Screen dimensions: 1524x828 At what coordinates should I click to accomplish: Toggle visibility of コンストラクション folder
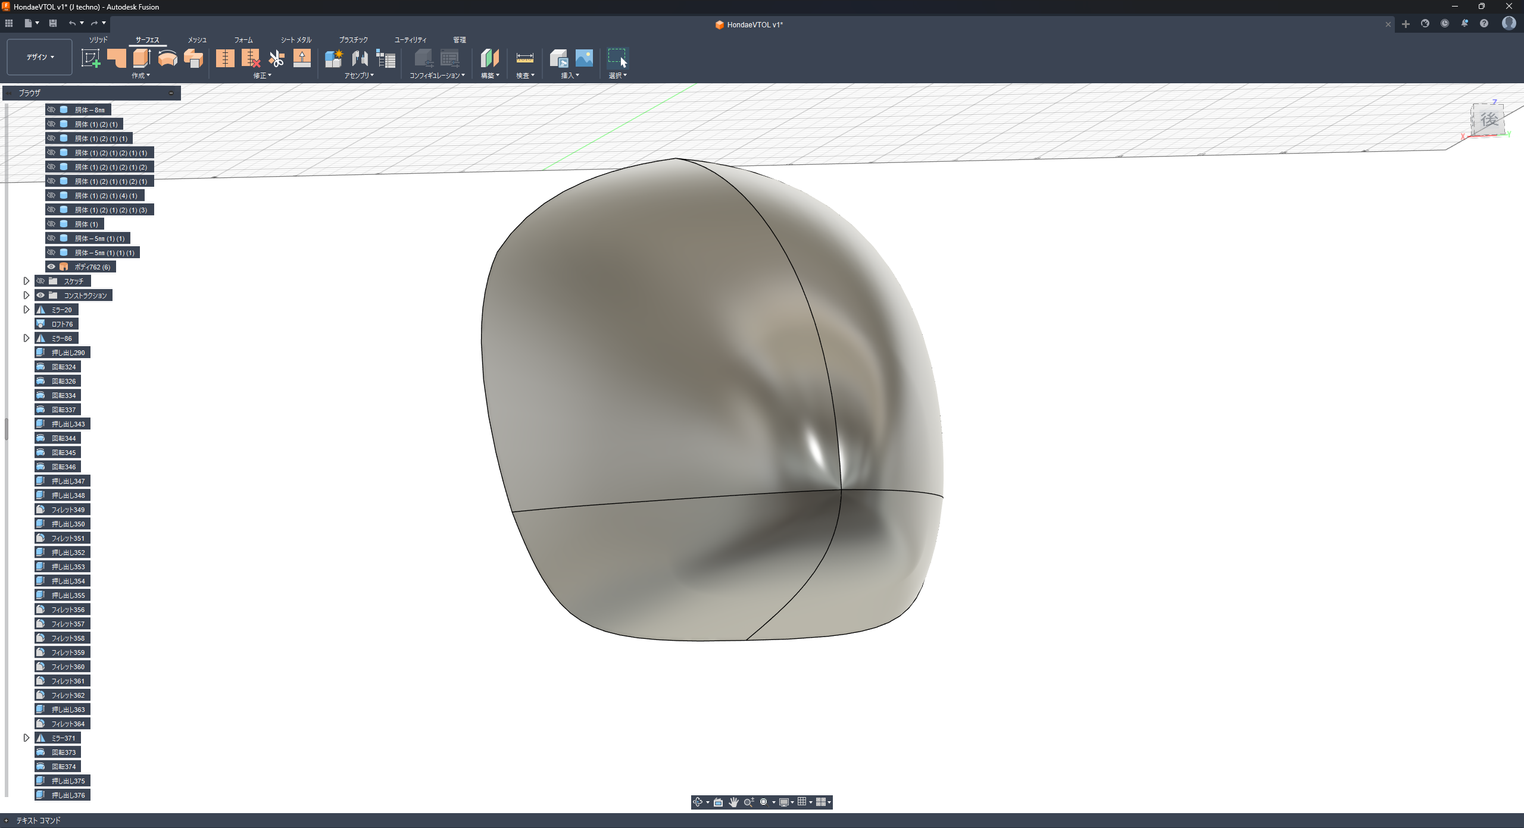tap(40, 296)
